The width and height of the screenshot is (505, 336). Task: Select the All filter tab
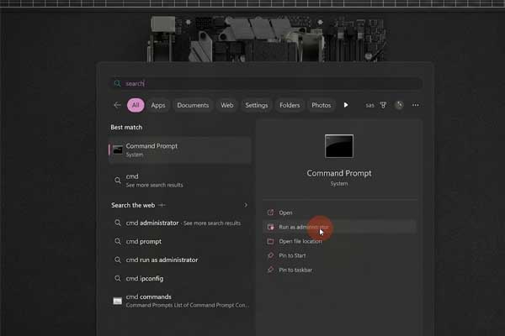pos(136,105)
